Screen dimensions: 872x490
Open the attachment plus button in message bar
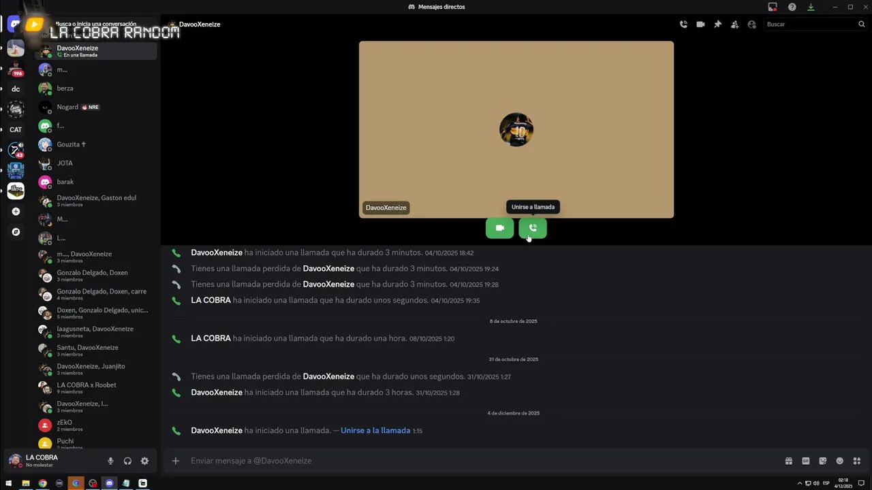[175, 461]
